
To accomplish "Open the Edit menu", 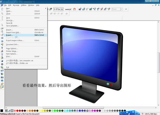I will pos(10,5).
